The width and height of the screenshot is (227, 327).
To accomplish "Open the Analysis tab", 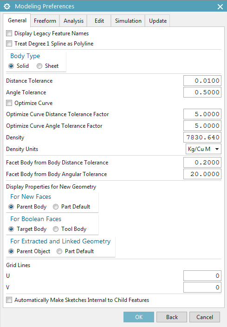I will pyautogui.click(x=74, y=21).
